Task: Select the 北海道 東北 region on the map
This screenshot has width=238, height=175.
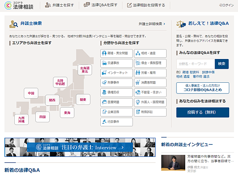Action: [85, 70]
